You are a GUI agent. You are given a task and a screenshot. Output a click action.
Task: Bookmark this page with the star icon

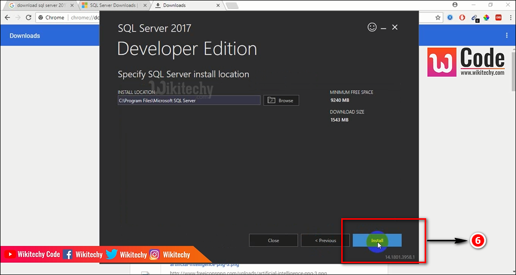coord(438,17)
